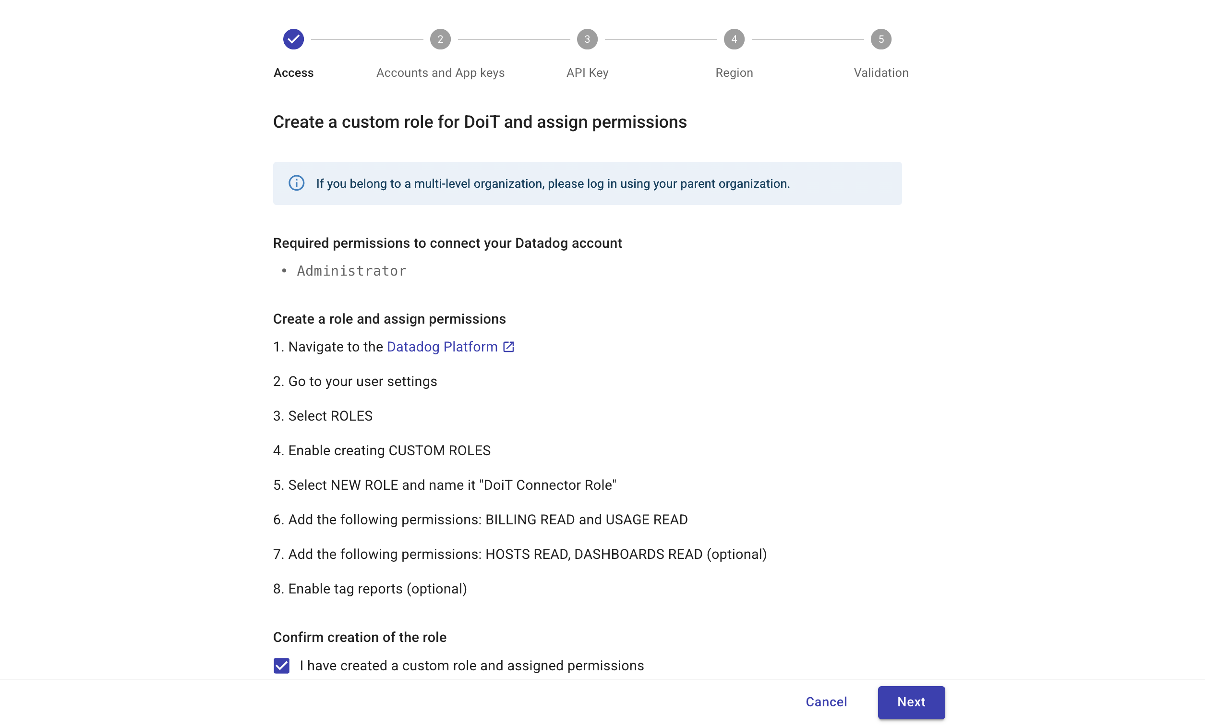The height and width of the screenshot is (726, 1205).
Task: Select the step 3 circle above API Key
Action: (x=587, y=38)
